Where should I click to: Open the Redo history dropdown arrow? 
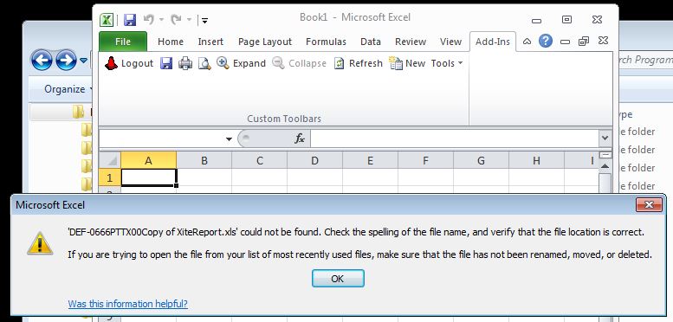(x=189, y=20)
